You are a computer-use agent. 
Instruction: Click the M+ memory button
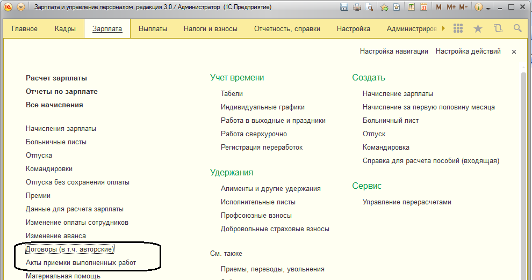coord(451,7)
